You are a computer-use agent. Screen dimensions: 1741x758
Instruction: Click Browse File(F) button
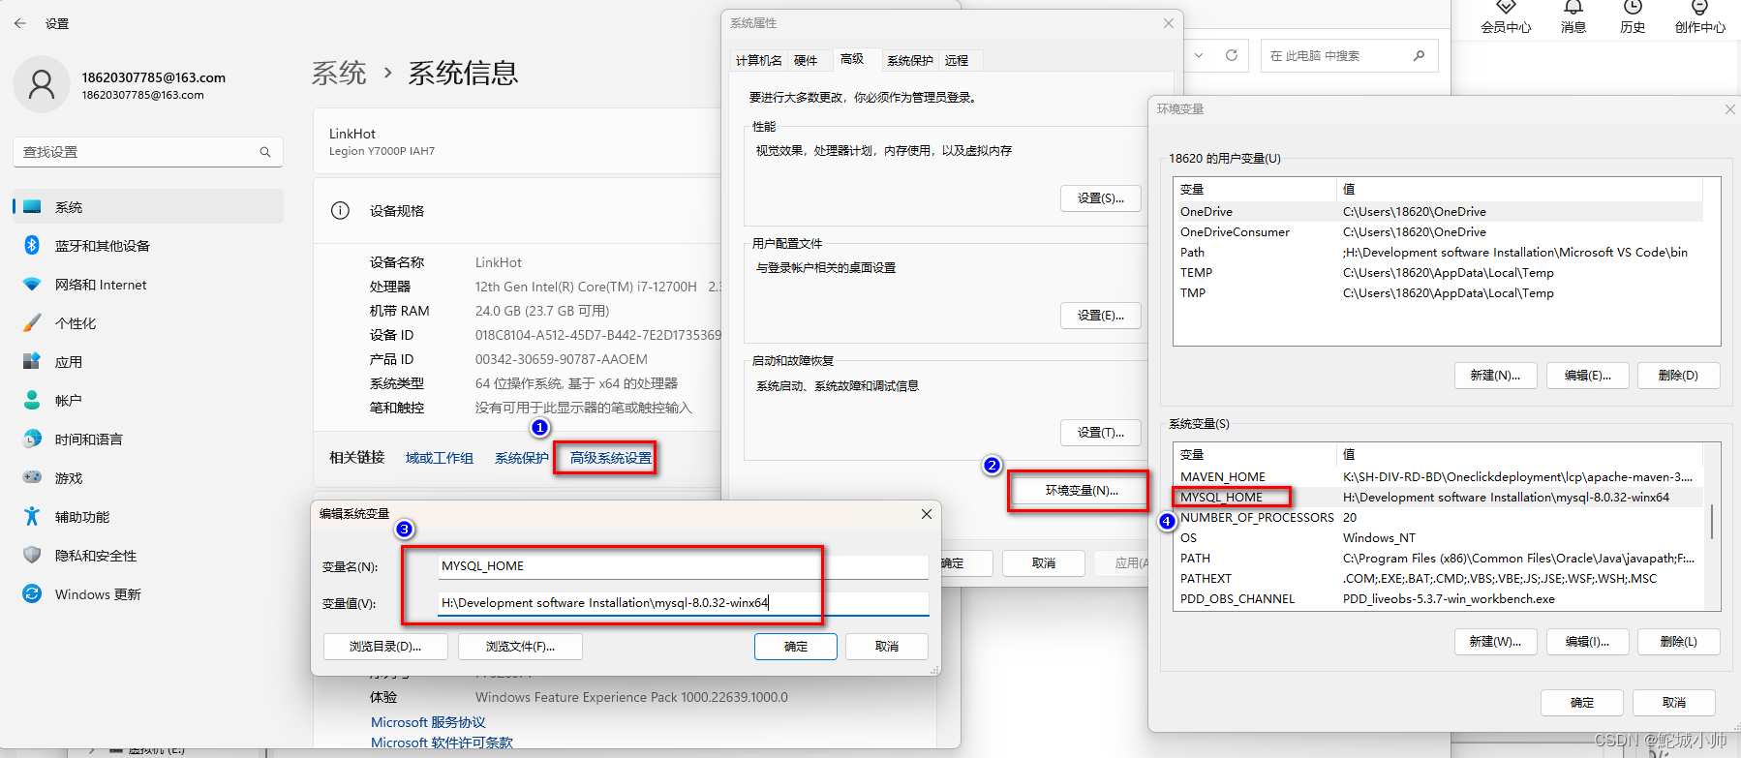520,647
